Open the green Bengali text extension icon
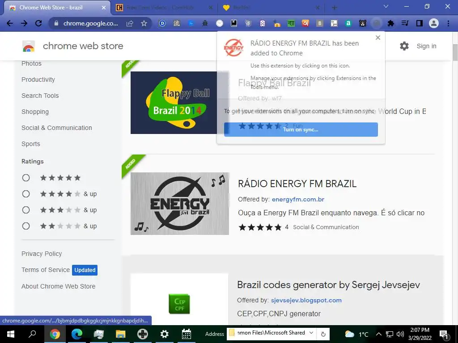This screenshot has width=458, height=343. (x=291, y=23)
